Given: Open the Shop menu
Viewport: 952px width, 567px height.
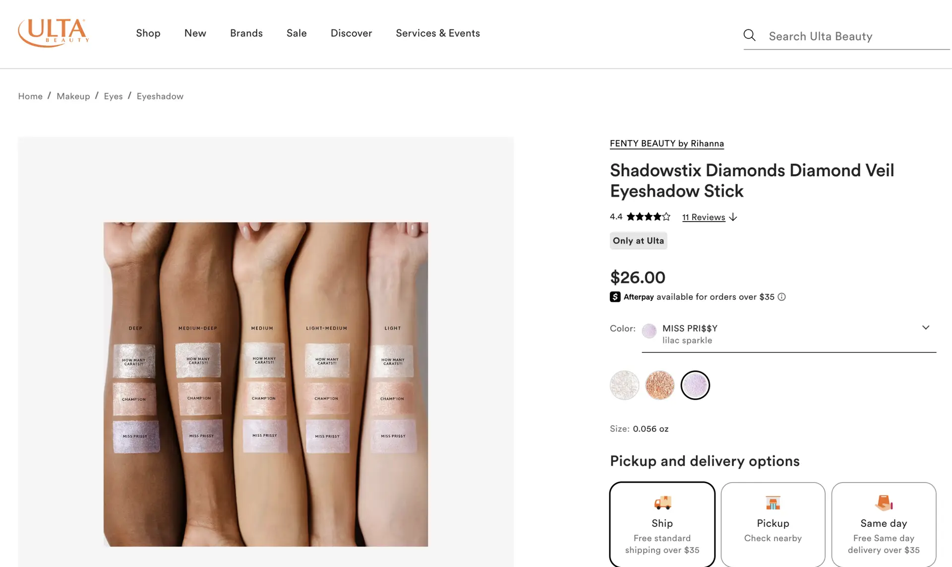Looking at the screenshot, I should click(x=148, y=33).
